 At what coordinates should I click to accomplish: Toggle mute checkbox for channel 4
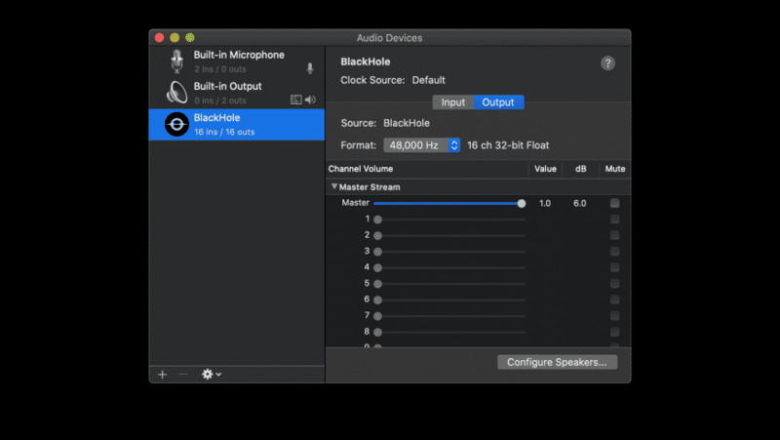coord(615,267)
